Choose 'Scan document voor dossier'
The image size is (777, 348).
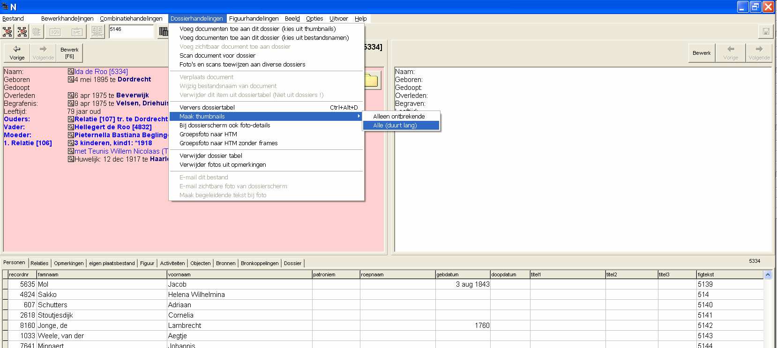tap(266, 56)
